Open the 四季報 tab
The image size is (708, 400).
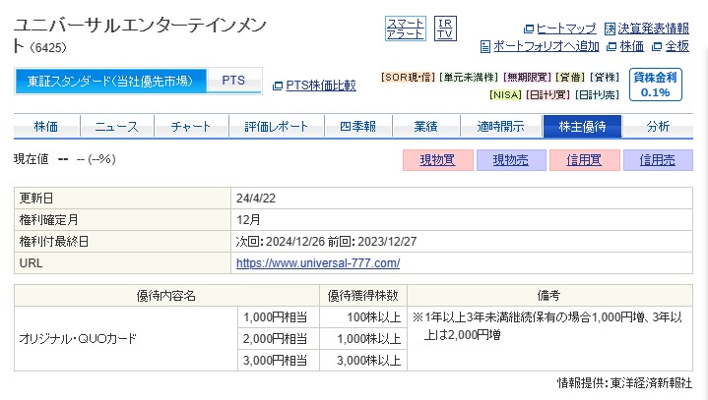[x=358, y=127]
